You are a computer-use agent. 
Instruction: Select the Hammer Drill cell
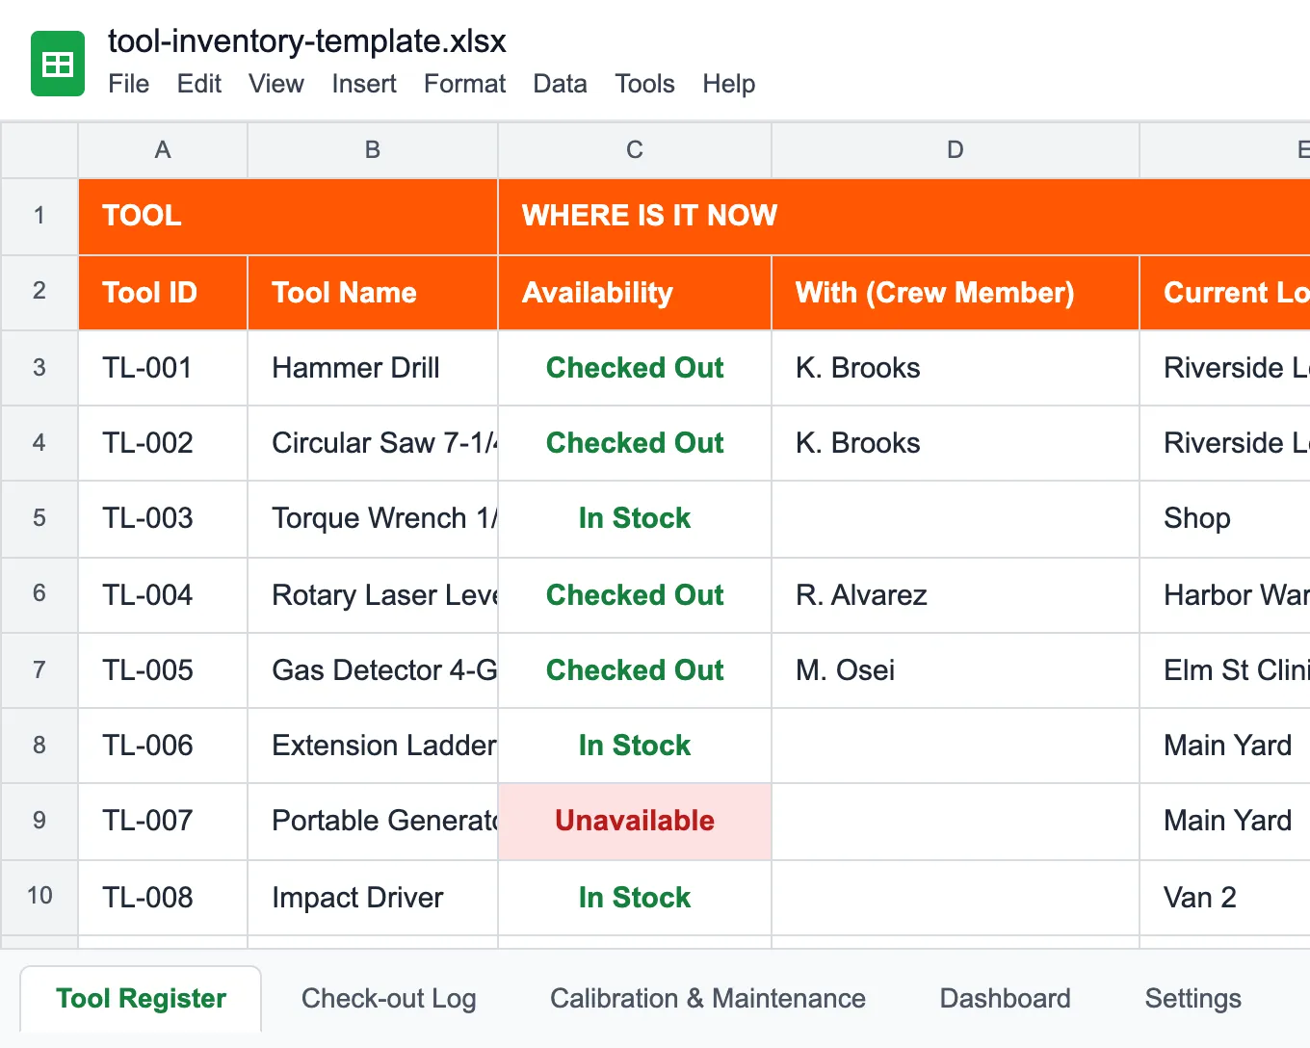[x=373, y=368]
